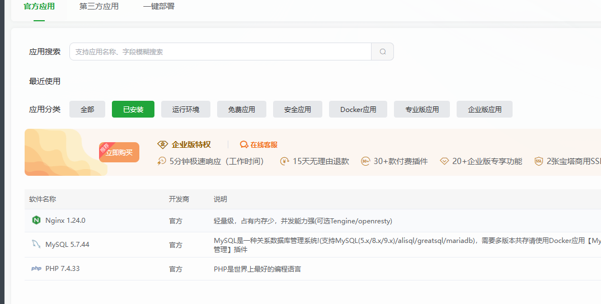Switch to the 第三方应用 tab

point(99,7)
